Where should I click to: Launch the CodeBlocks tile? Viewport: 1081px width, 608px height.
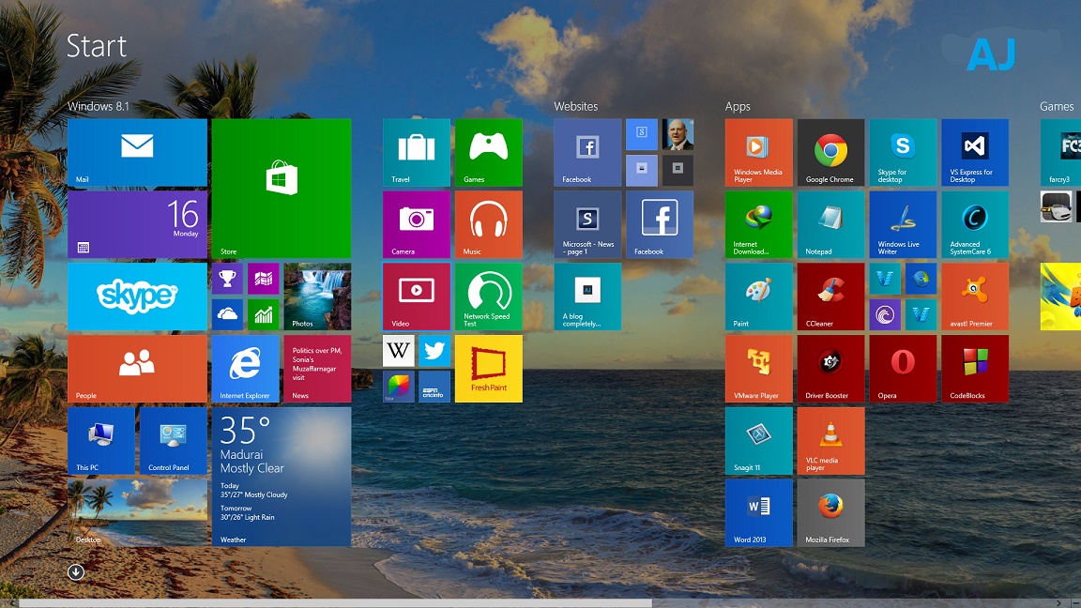point(975,369)
